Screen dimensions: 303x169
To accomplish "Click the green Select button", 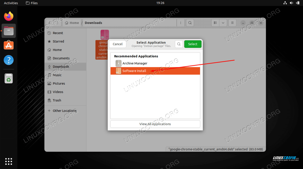I will 193,44.
